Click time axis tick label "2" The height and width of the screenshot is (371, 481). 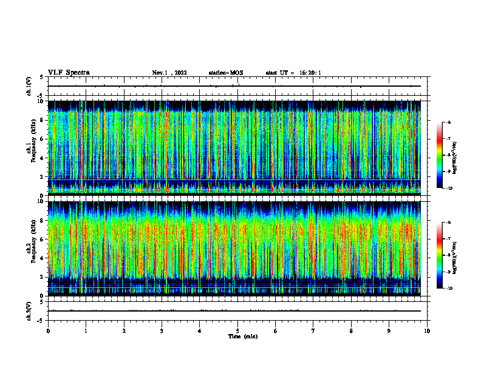pos(124,331)
